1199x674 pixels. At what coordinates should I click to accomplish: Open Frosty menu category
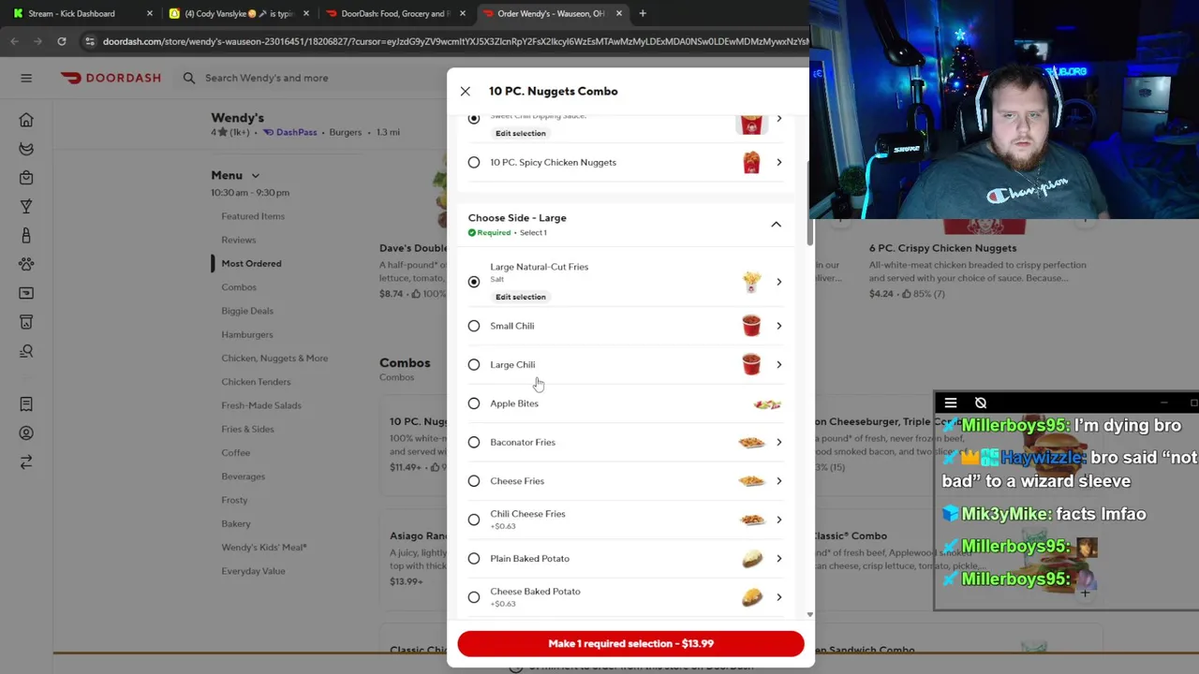pos(234,500)
